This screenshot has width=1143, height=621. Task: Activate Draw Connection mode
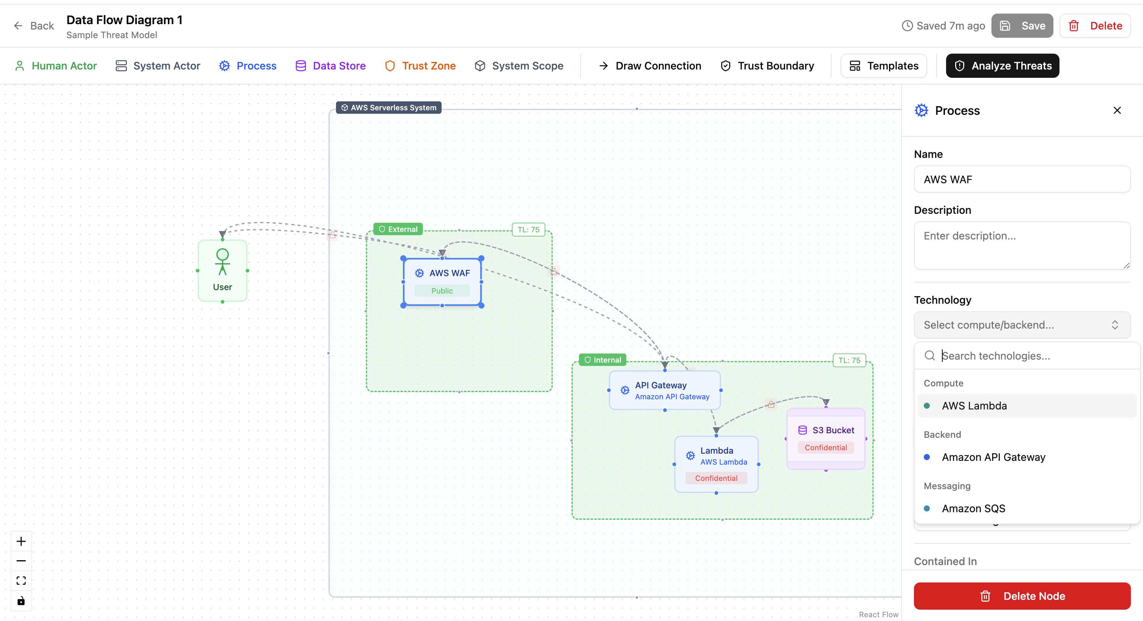pos(650,66)
